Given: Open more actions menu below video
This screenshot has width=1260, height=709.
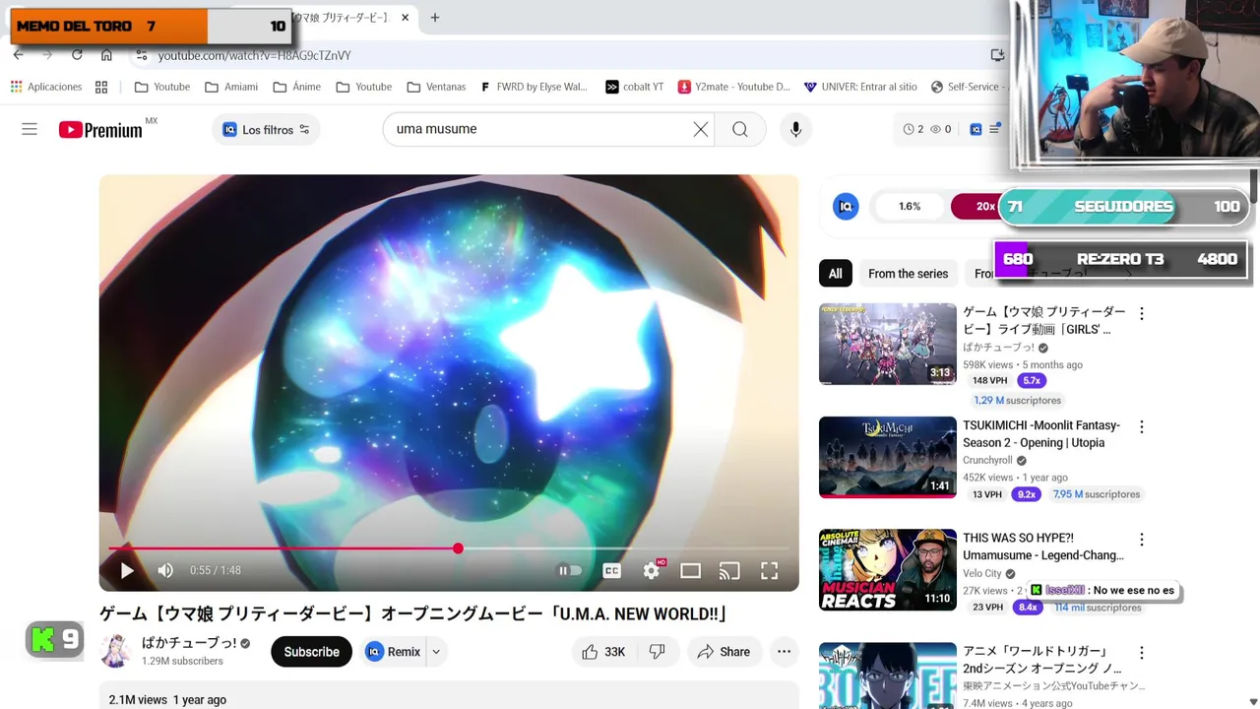Looking at the screenshot, I should click(784, 652).
